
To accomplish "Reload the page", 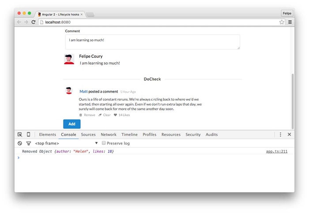I will tap(33, 22).
